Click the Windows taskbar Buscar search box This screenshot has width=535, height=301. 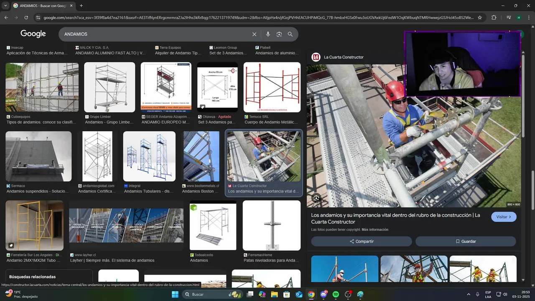point(212,294)
